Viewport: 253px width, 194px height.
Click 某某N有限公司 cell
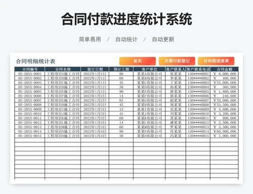[149, 131]
